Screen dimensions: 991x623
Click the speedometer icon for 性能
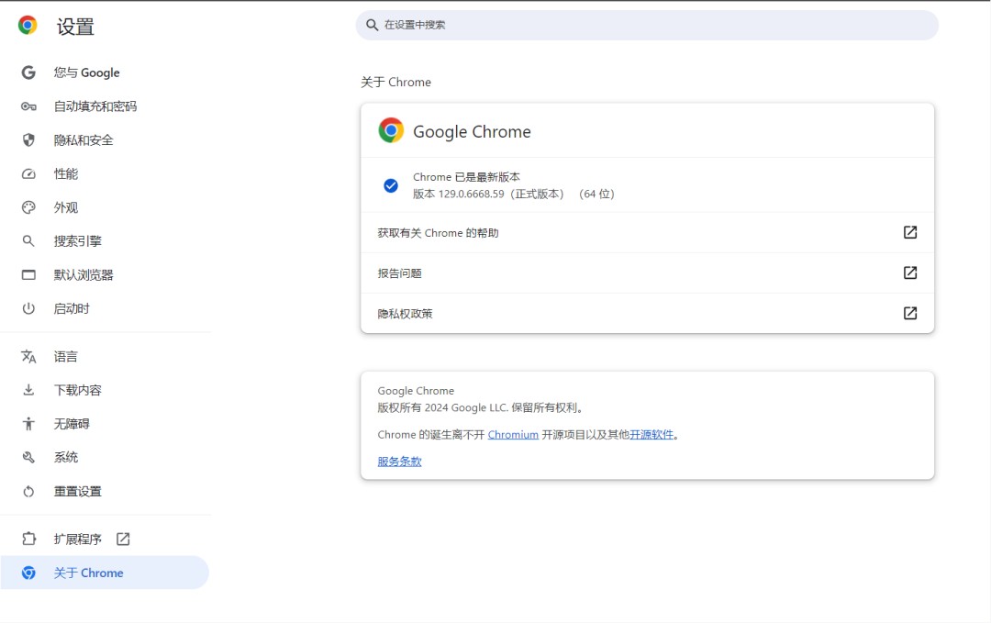(x=28, y=173)
